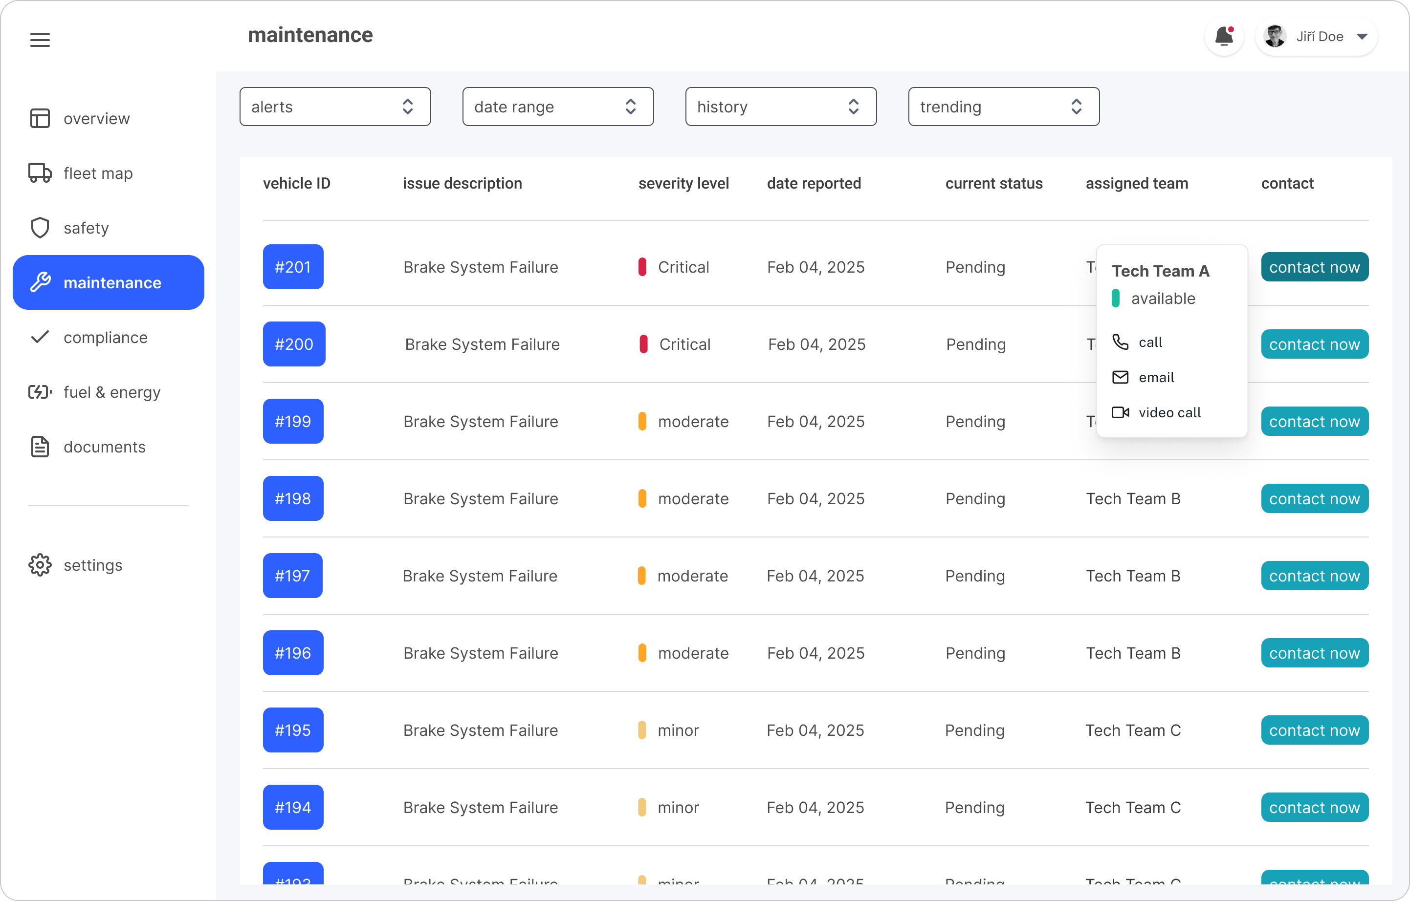This screenshot has height=901, width=1410.
Task: Click the notification bell icon
Action: [1223, 37]
